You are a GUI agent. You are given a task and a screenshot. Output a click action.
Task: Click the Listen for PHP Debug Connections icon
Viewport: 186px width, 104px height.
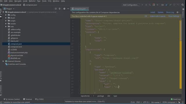coord(154,5)
